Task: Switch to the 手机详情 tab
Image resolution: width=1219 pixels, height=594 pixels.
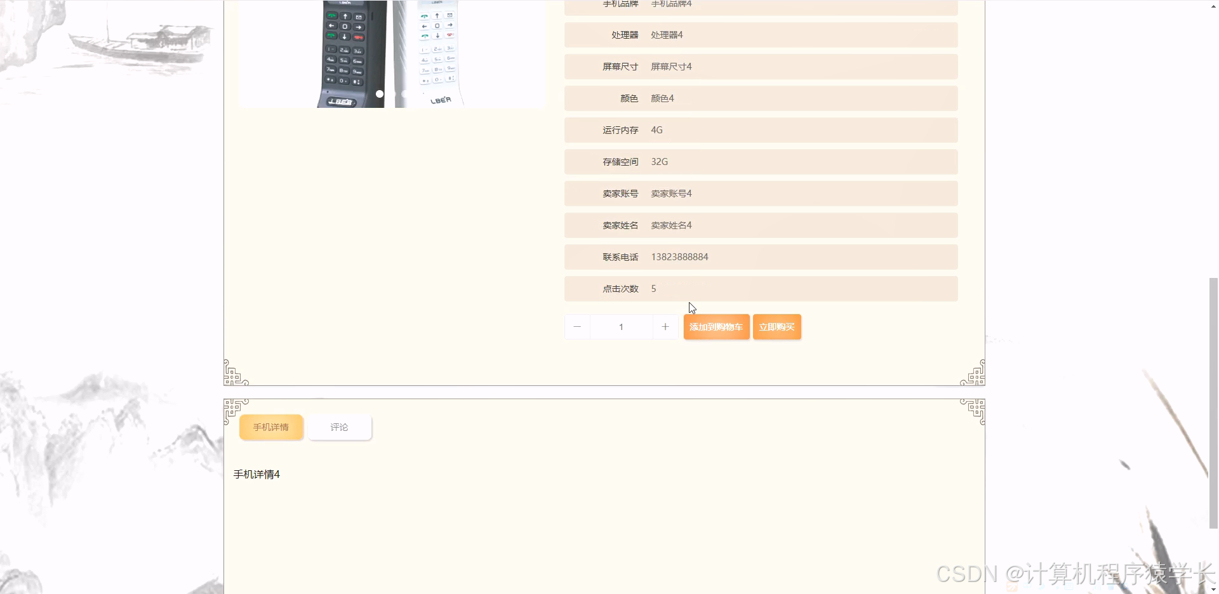Action: pos(271,427)
